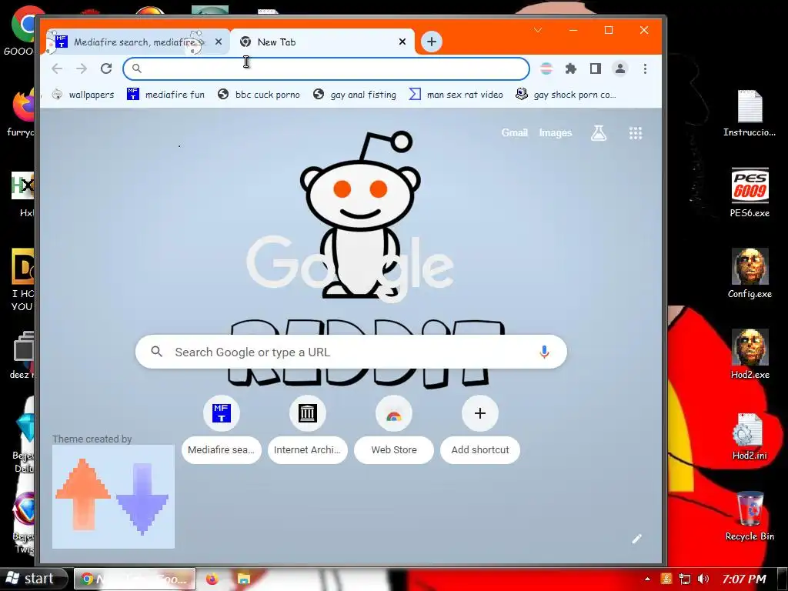This screenshot has height=591, width=788.
Task: Close the Mediafire search tab
Action: pos(218,42)
